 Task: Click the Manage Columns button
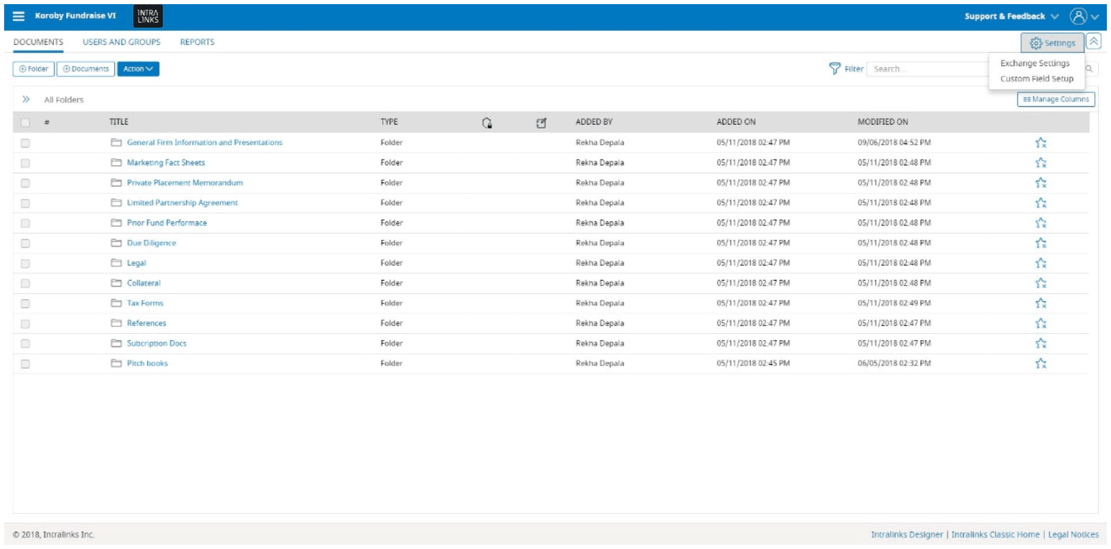click(x=1056, y=99)
